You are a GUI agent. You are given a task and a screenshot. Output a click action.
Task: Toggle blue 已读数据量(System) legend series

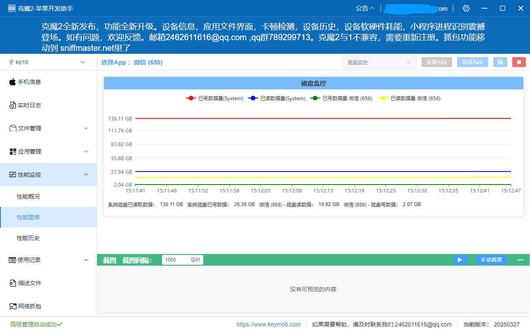pos(277,98)
